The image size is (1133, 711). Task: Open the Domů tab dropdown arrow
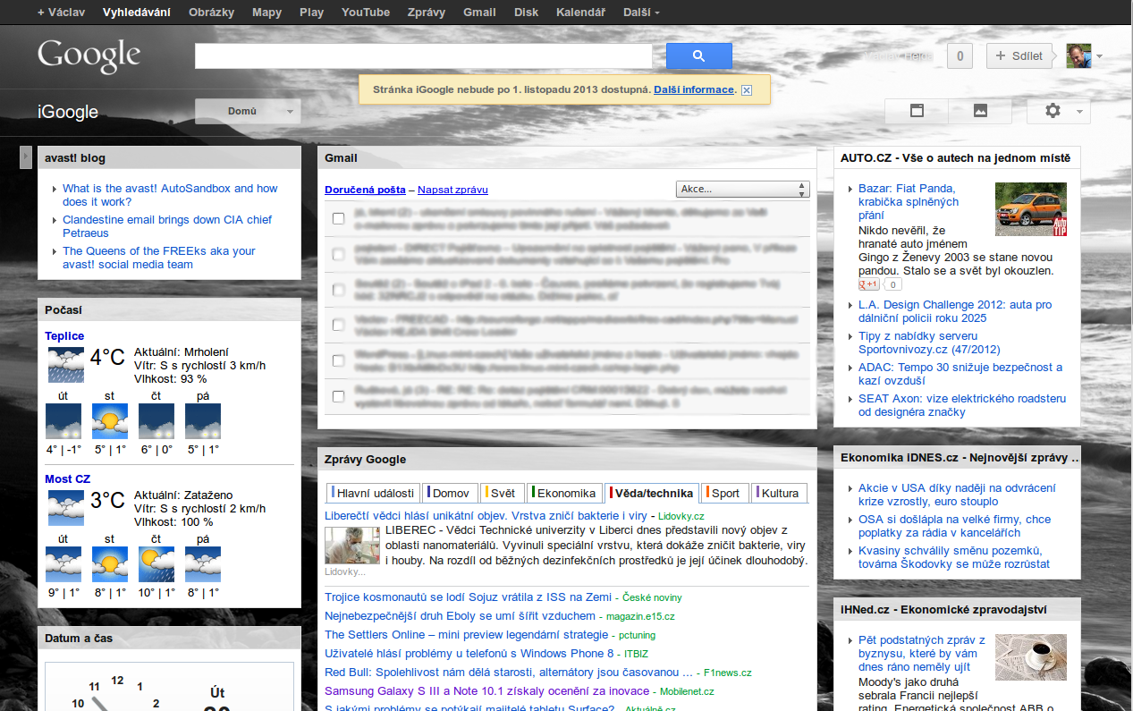tap(289, 112)
